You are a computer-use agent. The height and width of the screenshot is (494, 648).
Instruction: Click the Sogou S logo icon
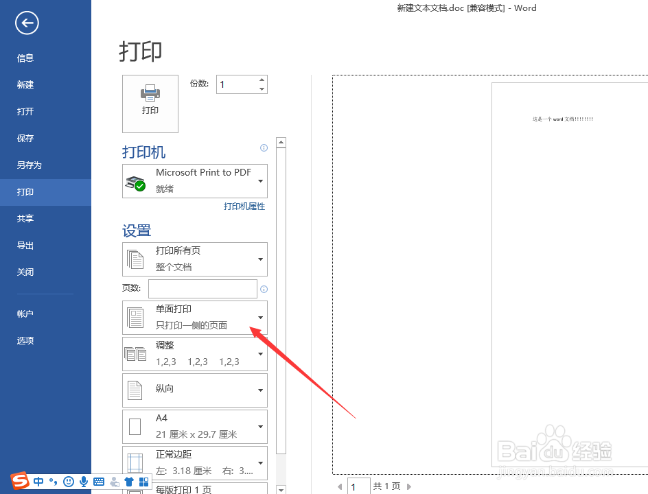pos(19,481)
